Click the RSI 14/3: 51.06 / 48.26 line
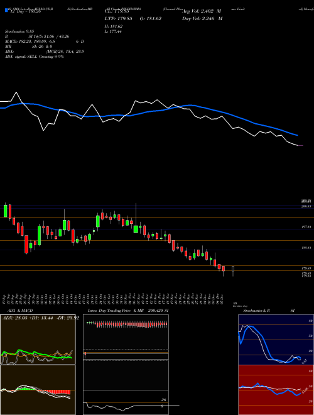Screen dimensions: 314x415 tap(37, 36)
